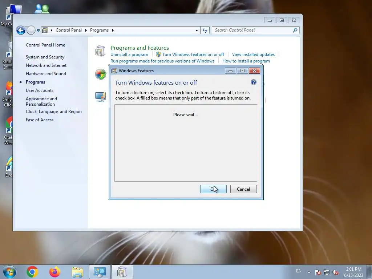Open System and Security category

point(45,57)
